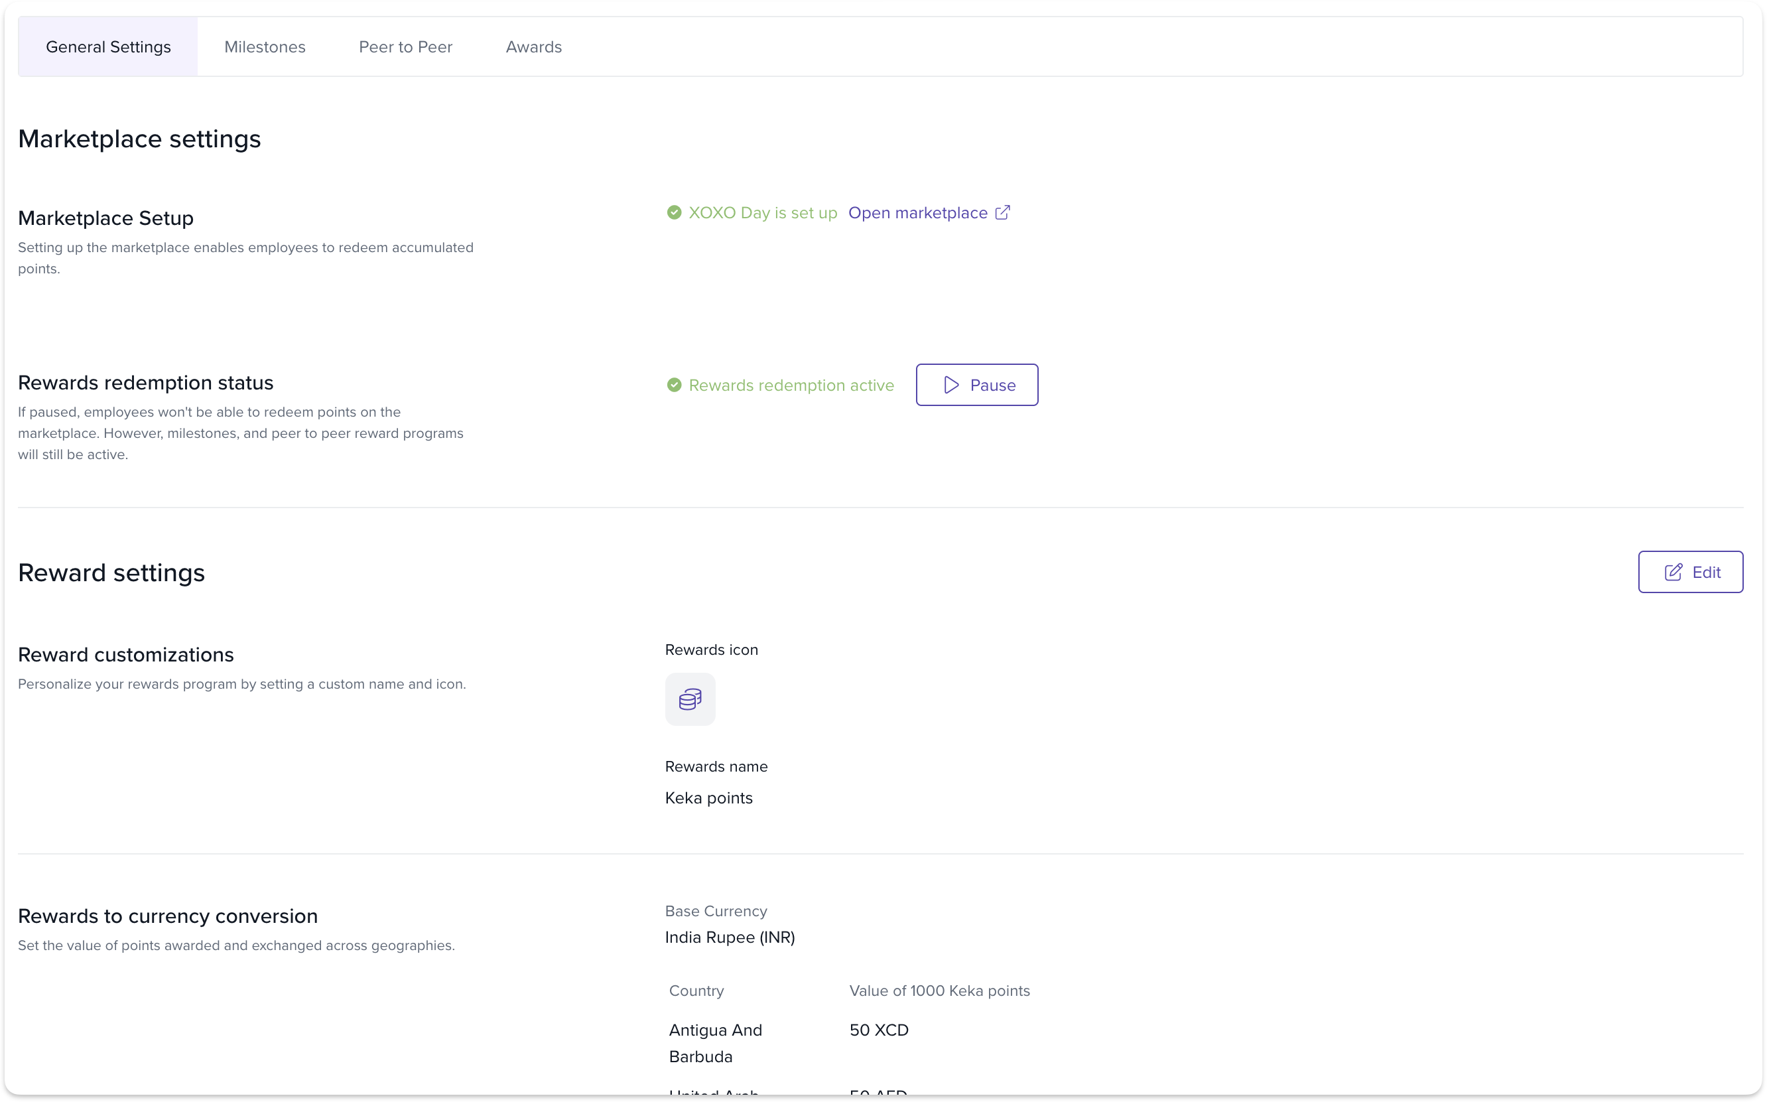Edit the Reward settings section
Viewport: 1767px width, 1102px height.
pyautogui.click(x=1690, y=572)
